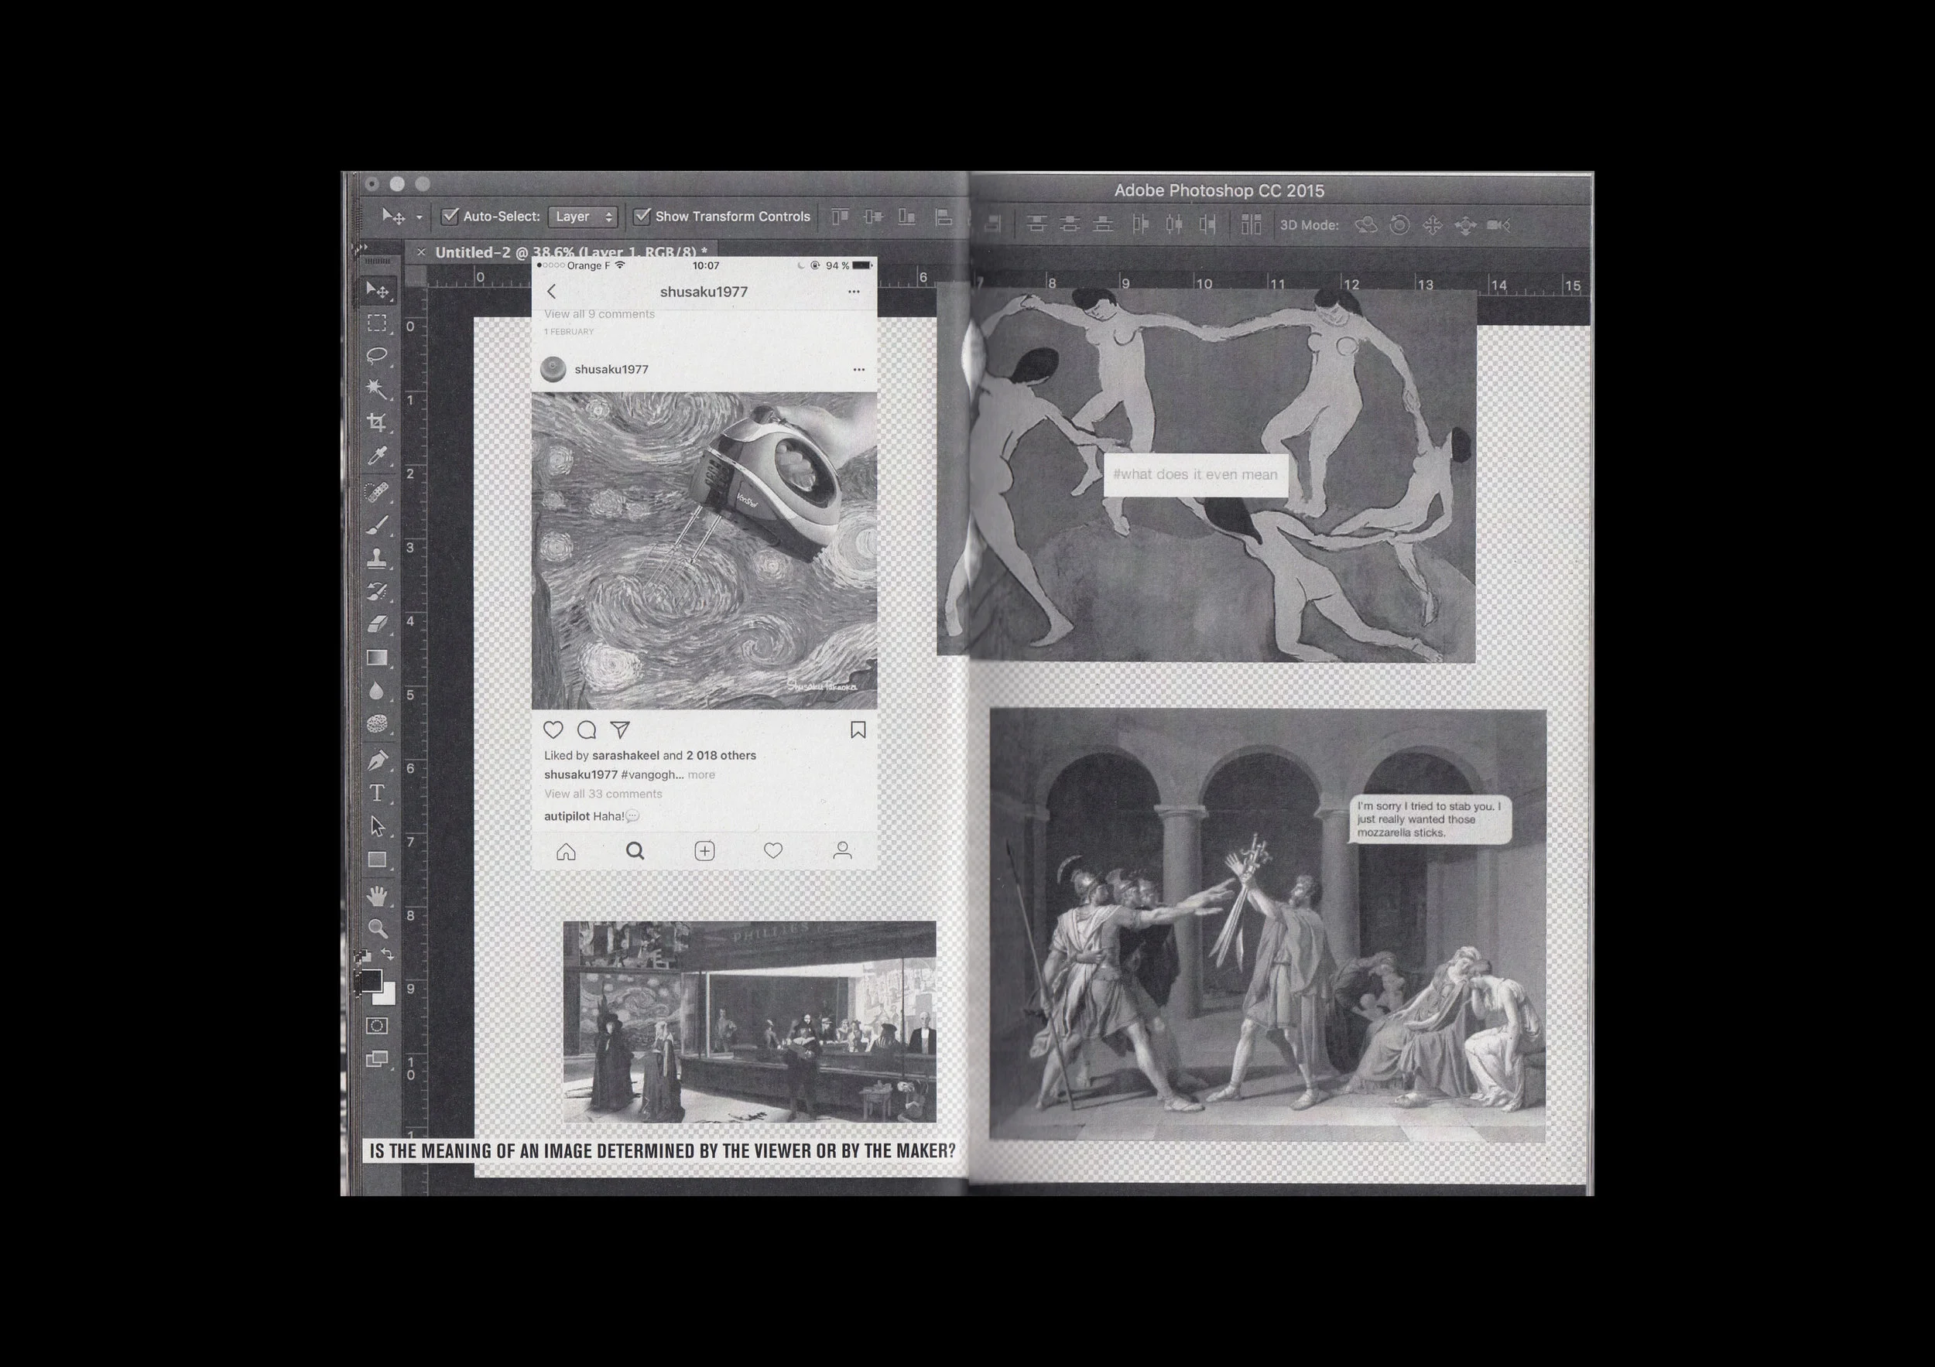Image resolution: width=1935 pixels, height=1367 pixels.
Task: Select the Hand tool
Action: (377, 895)
